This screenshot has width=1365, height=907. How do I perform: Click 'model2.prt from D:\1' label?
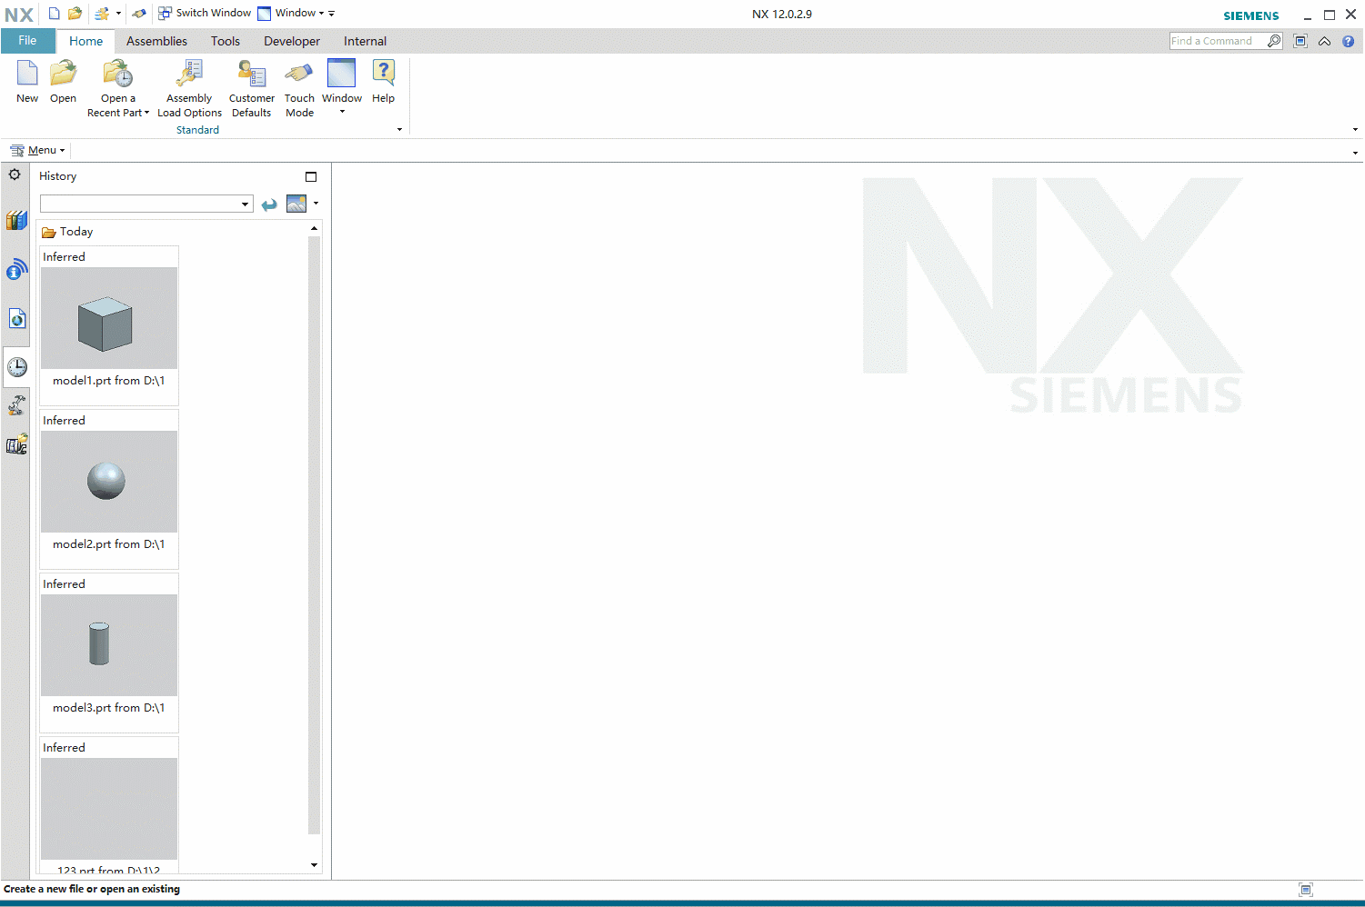click(x=109, y=544)
